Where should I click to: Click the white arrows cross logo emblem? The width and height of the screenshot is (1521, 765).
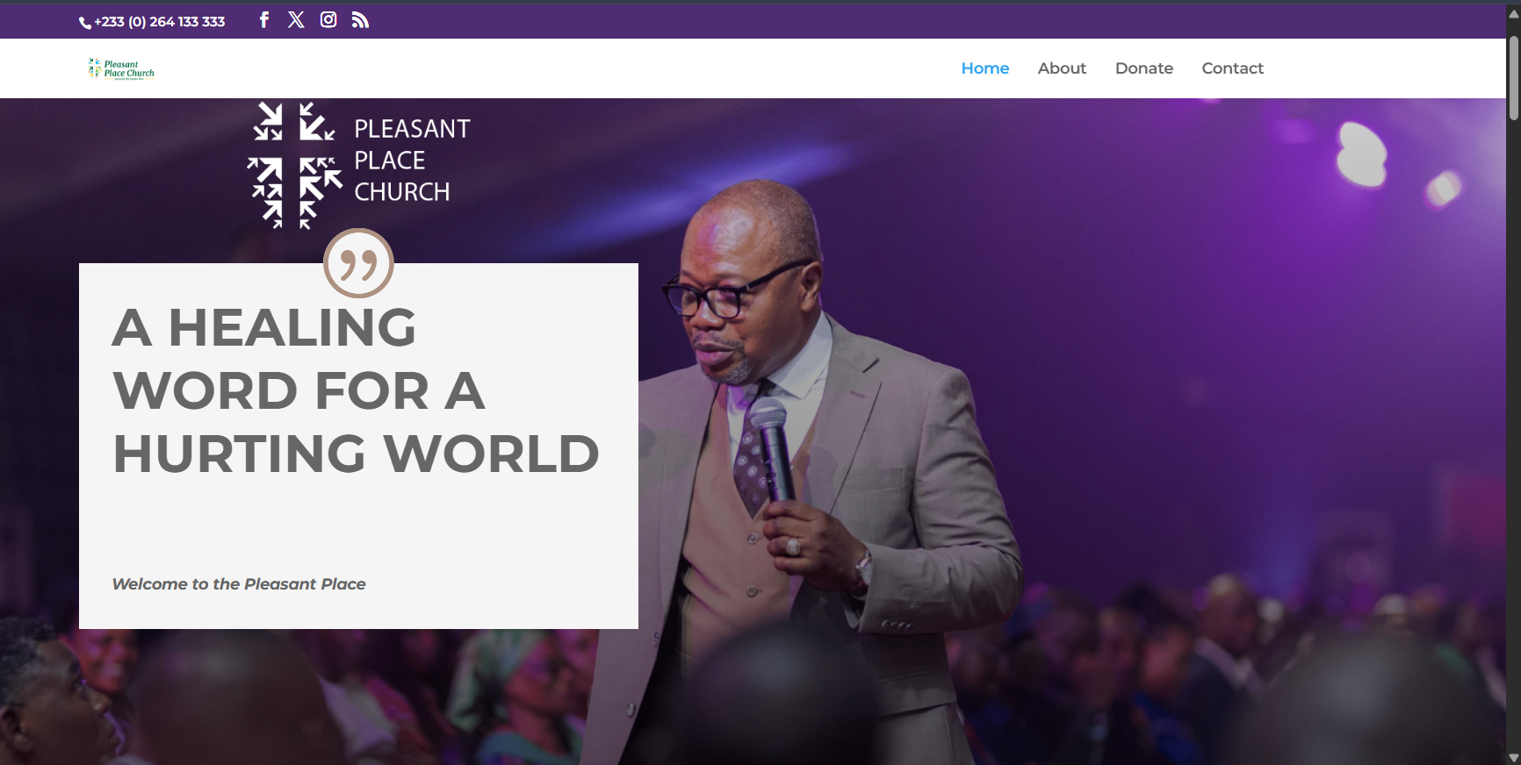click(294, 165)
